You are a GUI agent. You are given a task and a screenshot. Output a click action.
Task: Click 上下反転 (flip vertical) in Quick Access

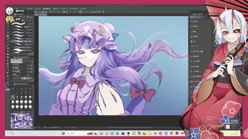point(195,71)
